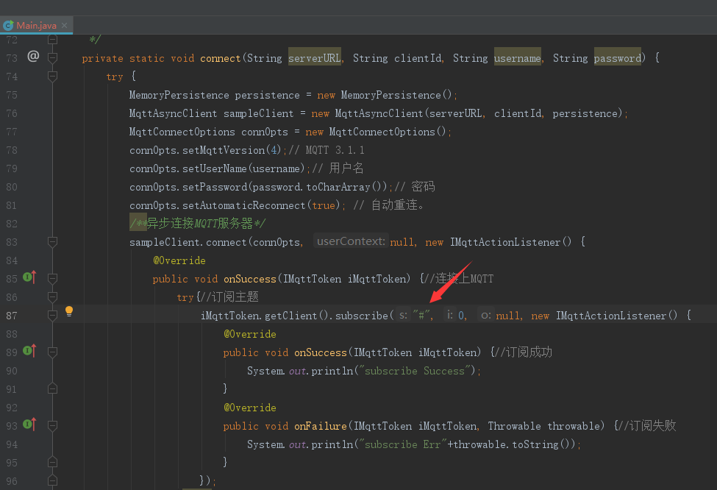Click the highlighted password parameter on line 73
Screen dimensions: 717x490
[617, 58]
